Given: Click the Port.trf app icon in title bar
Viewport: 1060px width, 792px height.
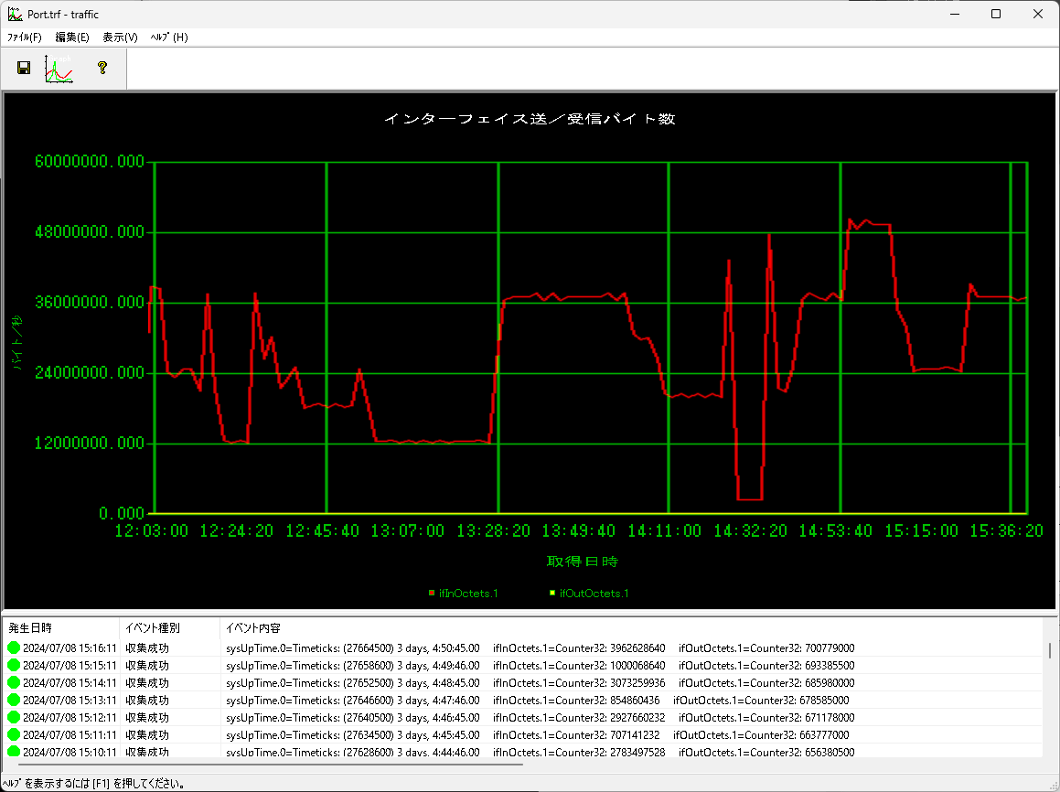Looking at the screenshot, I should (14, 14).
